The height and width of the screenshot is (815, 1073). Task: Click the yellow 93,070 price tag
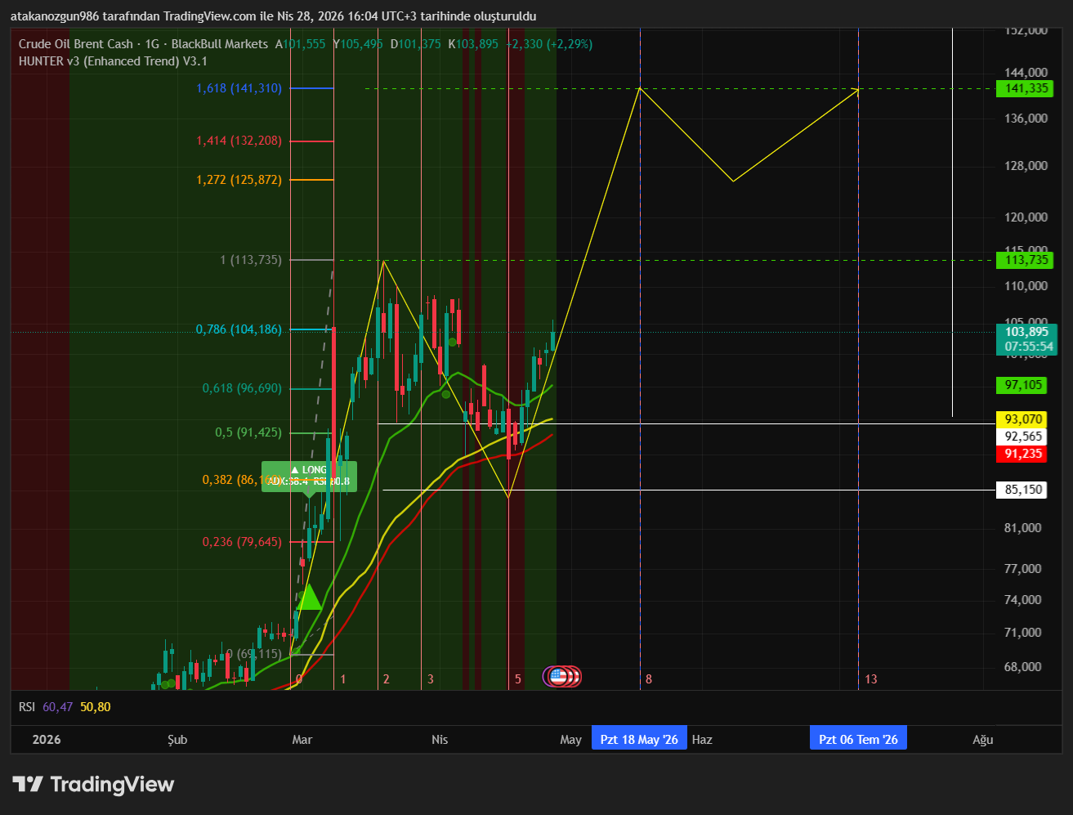pos(1023,419)
